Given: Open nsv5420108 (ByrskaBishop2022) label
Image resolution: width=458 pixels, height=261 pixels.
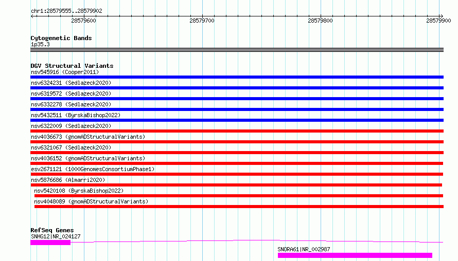Looking at the screenshot, I should click(x=79, y=191).
